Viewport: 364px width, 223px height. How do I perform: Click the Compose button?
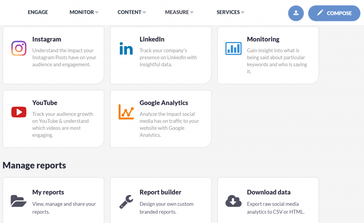point(334,13)
